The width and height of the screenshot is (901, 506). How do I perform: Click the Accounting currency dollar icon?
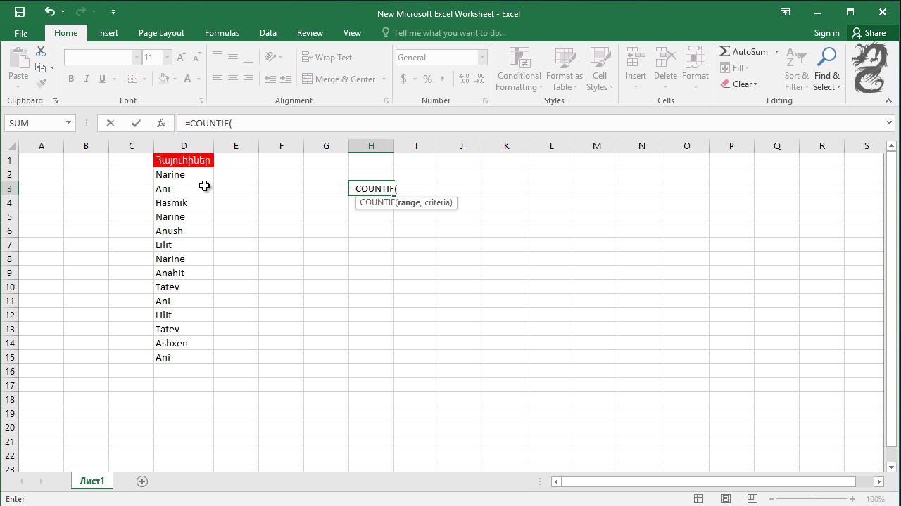(x=403, y=79)
